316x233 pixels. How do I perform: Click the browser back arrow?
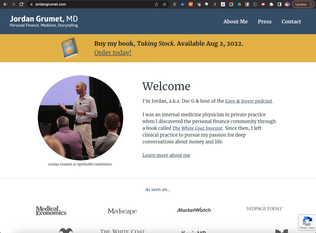(x=5, y=4)
